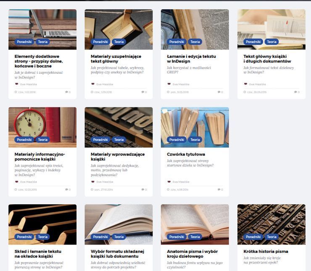Click clock date icon on Czwórka tytułowa card

click(x=168, y=190)
